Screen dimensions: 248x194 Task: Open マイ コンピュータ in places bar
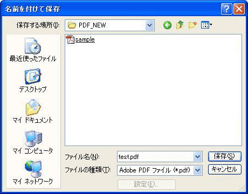(x=33, y=142)
